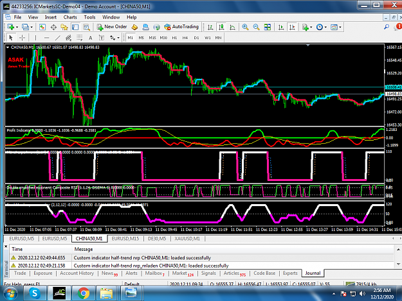
Task: Toggle AutoTrading on or off
Action: [x=181, y=27]
